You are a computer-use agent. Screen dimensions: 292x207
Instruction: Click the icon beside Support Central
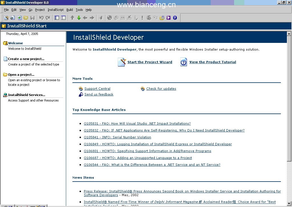[x=81, y=89]
